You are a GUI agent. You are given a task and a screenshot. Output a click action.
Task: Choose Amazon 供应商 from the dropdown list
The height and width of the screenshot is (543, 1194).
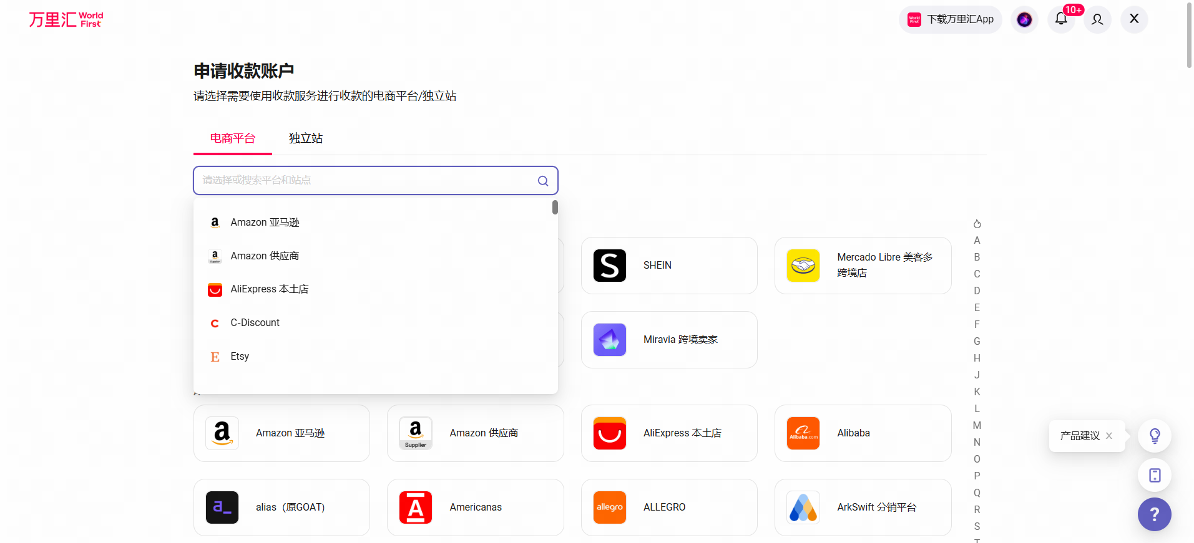pos(373,256)
